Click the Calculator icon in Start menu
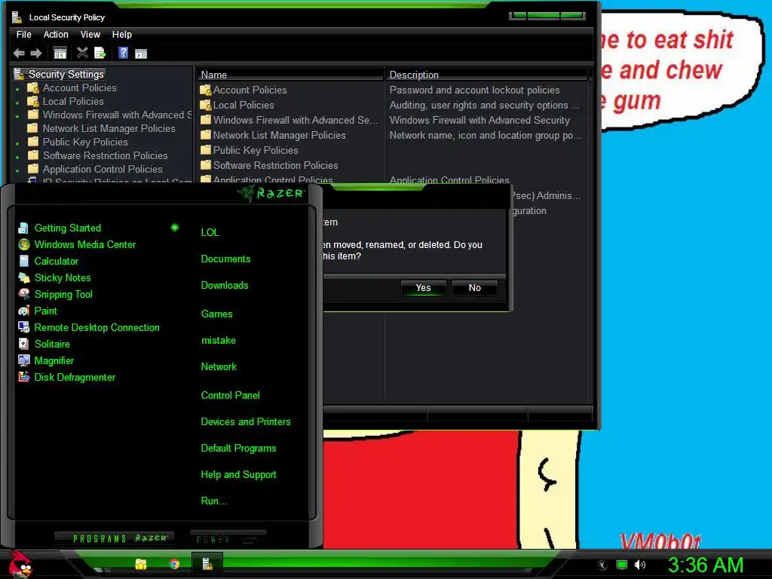The image size is (772, 579). 23,261
